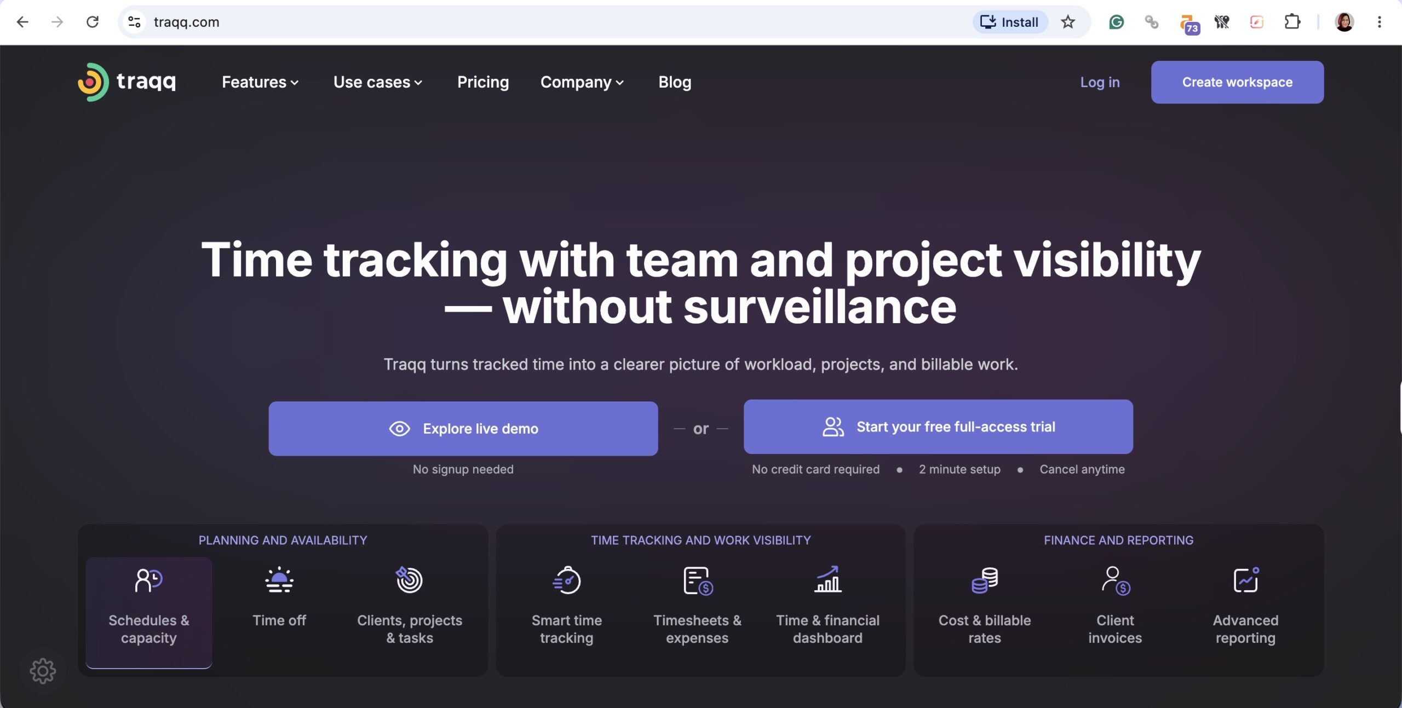
Task: Expand the Company dropdown menu
Action: (x=582, y=82)
